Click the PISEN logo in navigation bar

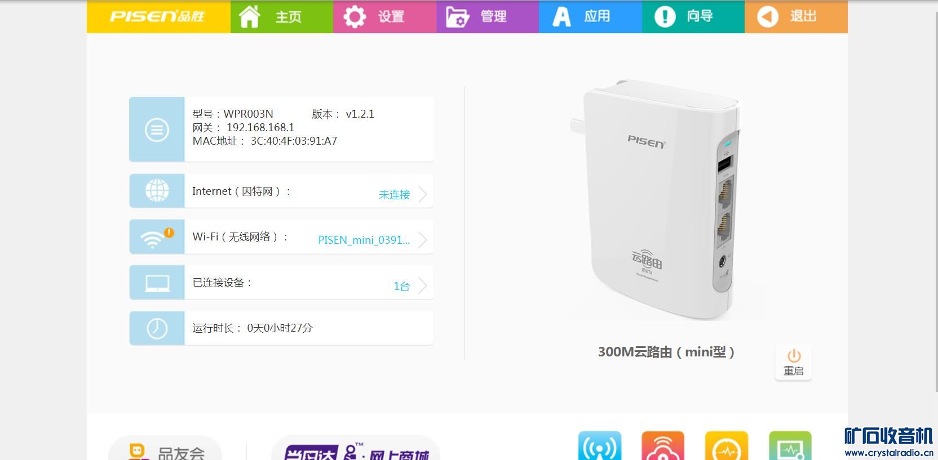158,16
